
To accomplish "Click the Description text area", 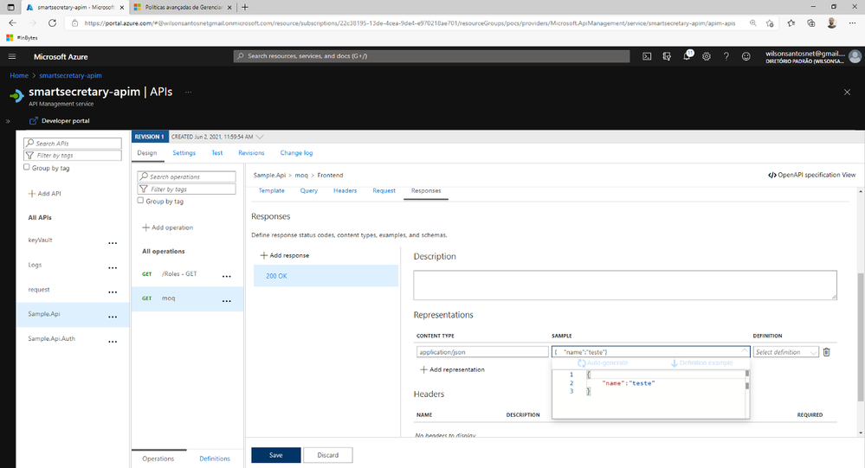I will [624, 285].
